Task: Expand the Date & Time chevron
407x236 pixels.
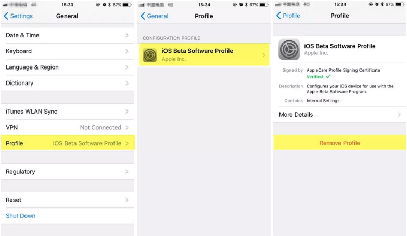Action: pyautogui.click(x=127, y=35)
